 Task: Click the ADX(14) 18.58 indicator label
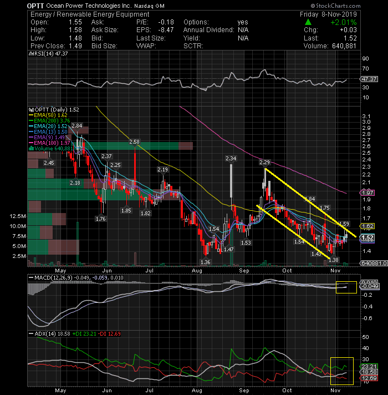pyautogui.click(x=52, y=334)
